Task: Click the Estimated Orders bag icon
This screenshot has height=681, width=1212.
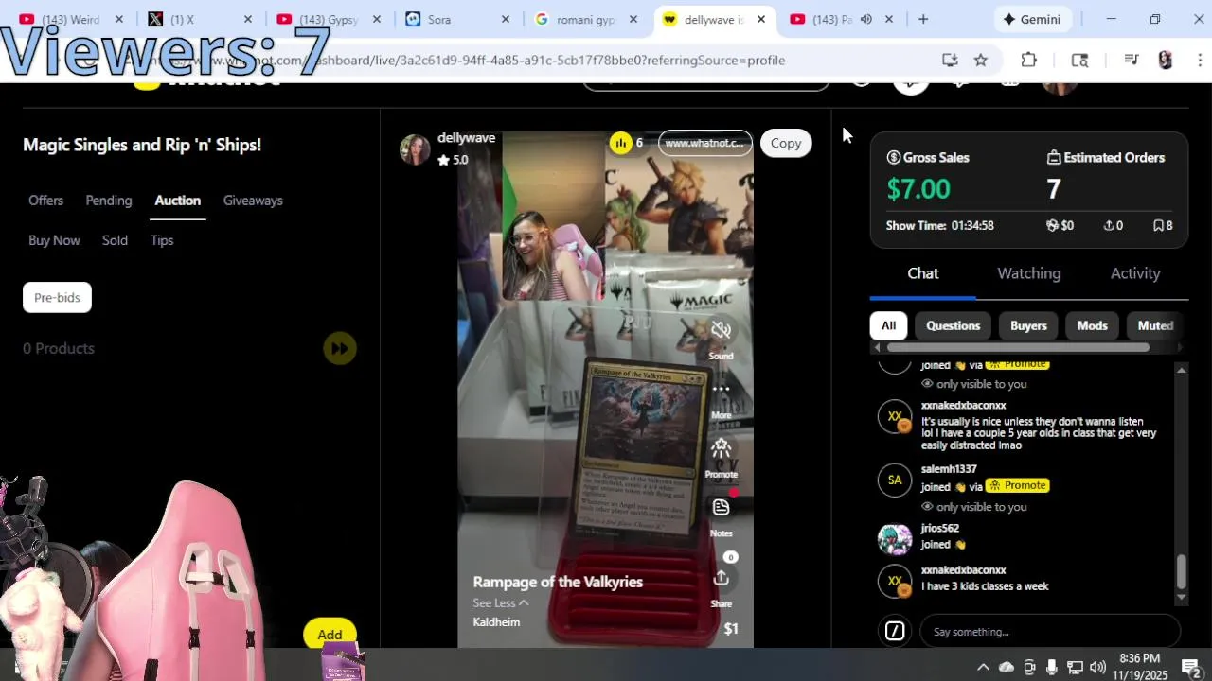Action: (x=1053, y=157)
